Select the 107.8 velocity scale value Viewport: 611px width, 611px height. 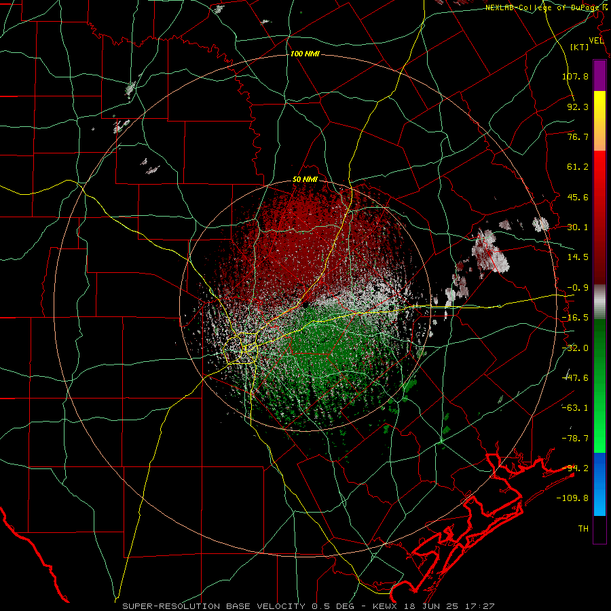(575, 76)
